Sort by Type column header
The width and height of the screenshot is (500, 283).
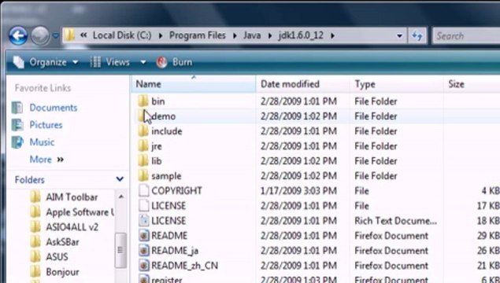(396, 84)
